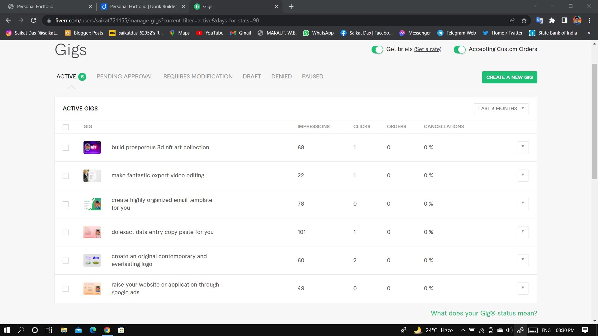
Task: Click the share page icon in address bar
Action: pos(511,21)
